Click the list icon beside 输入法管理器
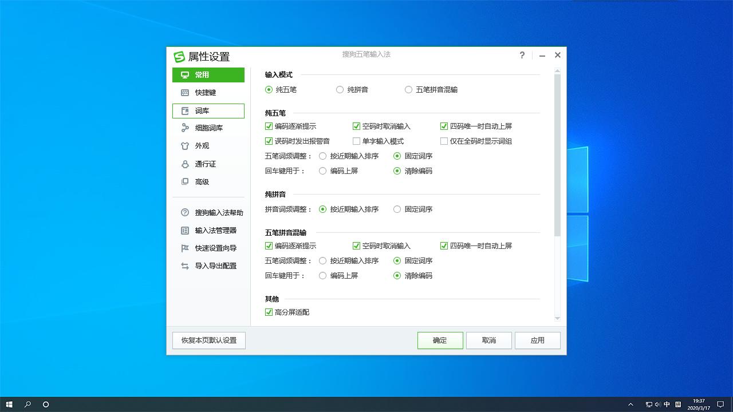 pos(185,231)
